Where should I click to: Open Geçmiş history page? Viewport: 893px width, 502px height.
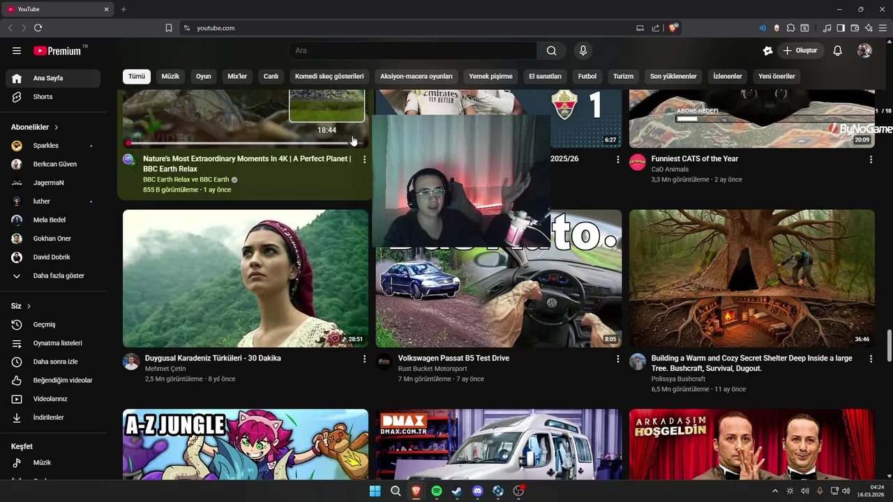[53, 325]
